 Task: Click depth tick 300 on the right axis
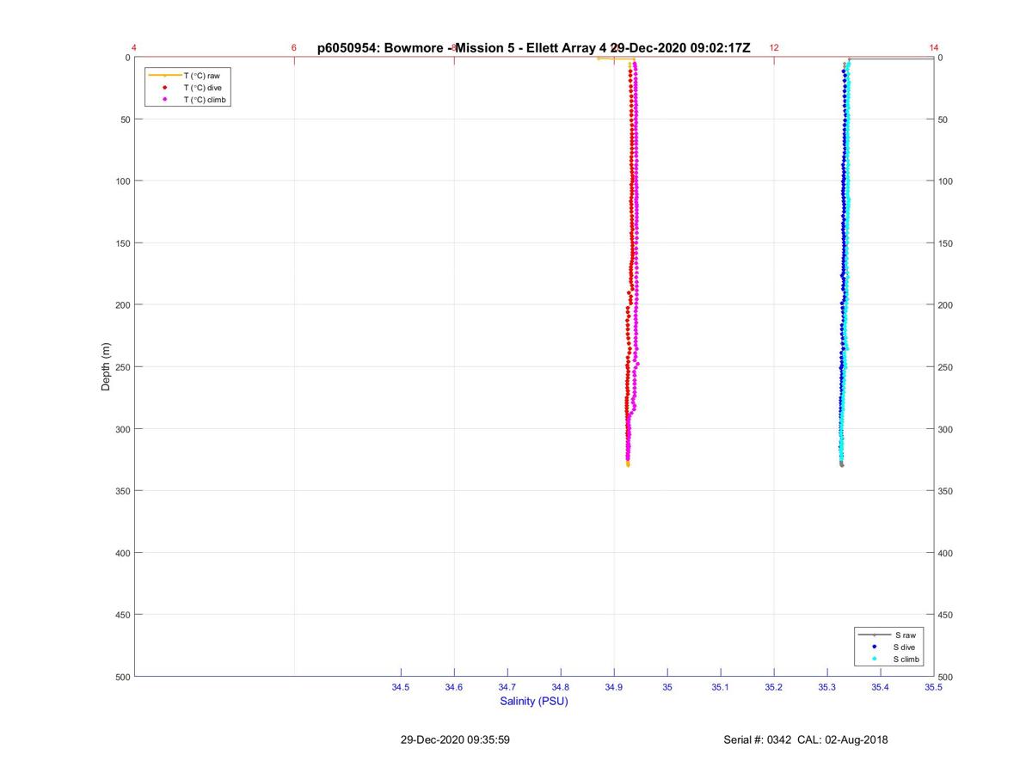point(945,429)
